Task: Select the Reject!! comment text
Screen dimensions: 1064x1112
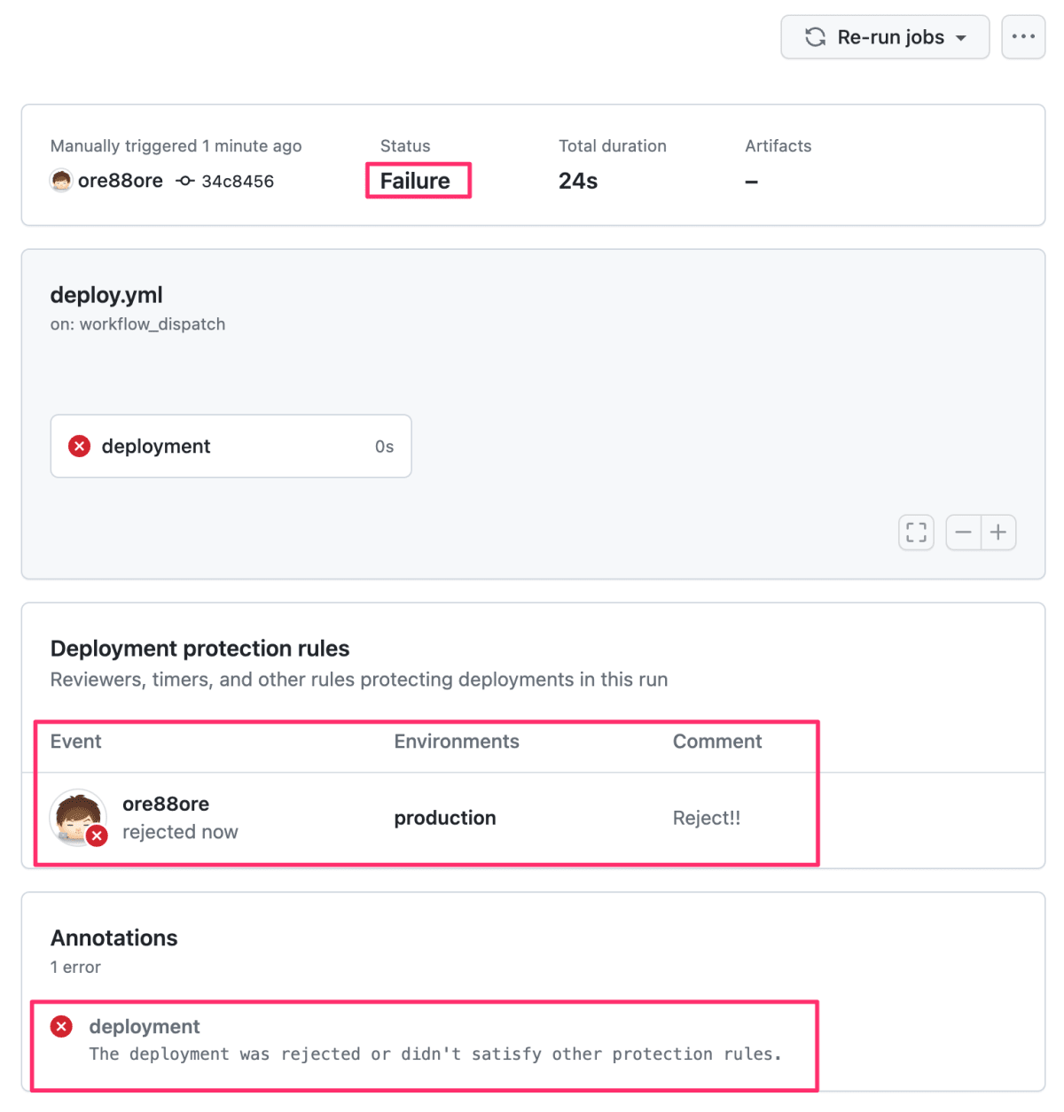Action: coord(707,818)
